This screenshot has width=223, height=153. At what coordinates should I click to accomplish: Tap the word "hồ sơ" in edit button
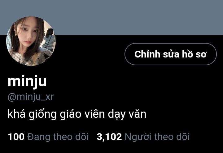(x=194, y=54)
